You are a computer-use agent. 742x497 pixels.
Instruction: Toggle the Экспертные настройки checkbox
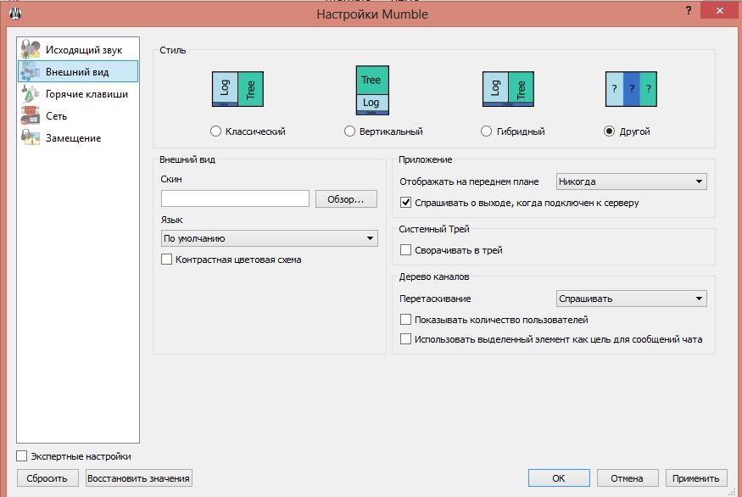(22, 456)
